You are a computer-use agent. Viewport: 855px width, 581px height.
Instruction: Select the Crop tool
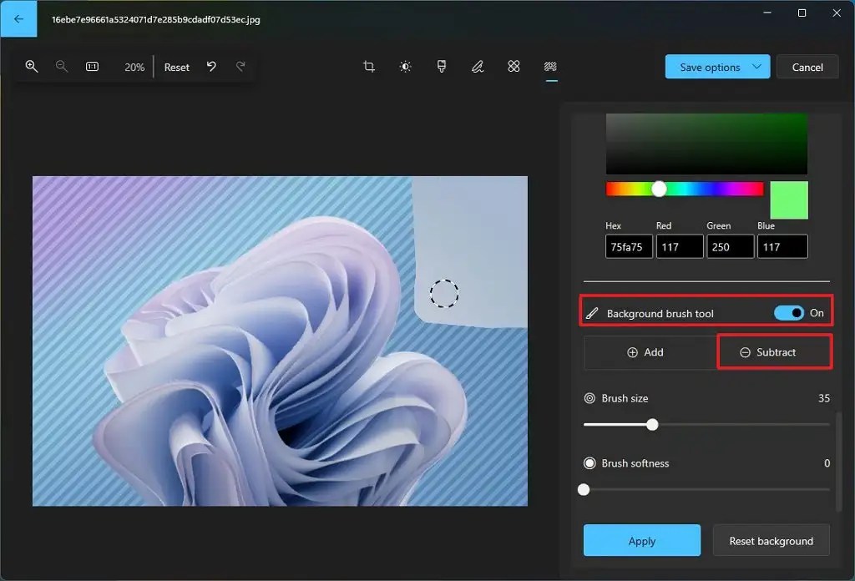368,67
